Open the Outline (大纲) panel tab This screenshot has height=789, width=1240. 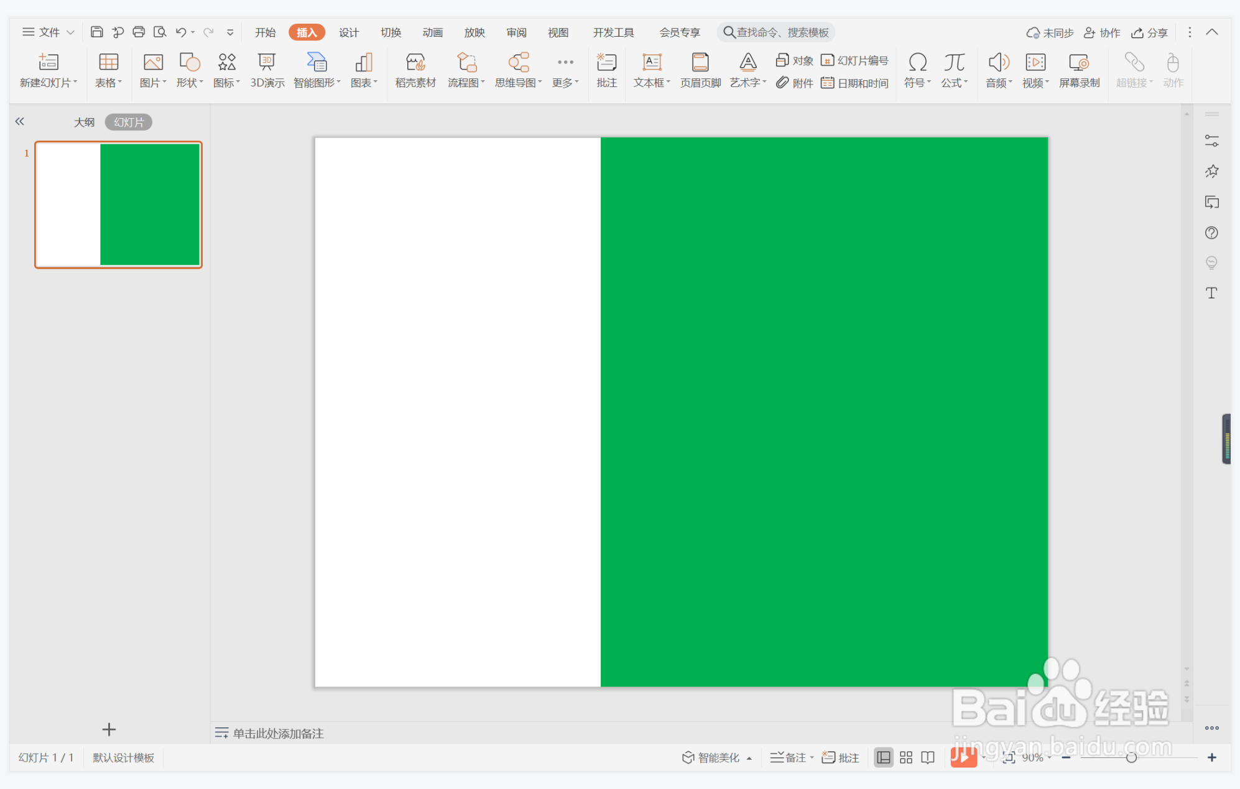(84, 122)
